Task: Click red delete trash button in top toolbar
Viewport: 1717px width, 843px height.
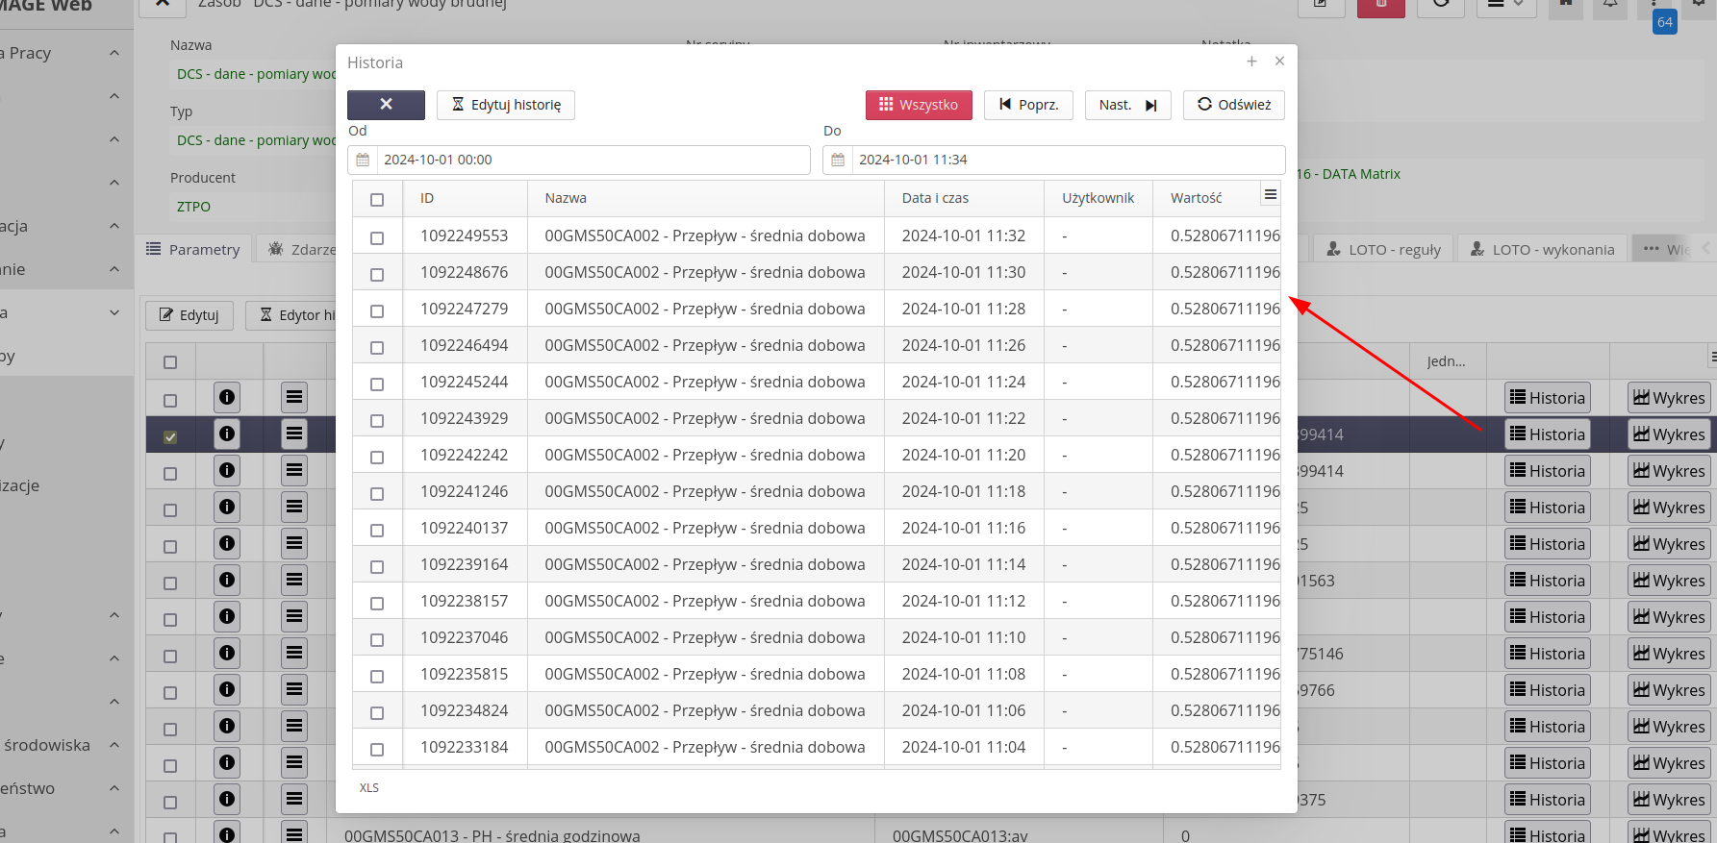Action: (x=1380, y=6)
